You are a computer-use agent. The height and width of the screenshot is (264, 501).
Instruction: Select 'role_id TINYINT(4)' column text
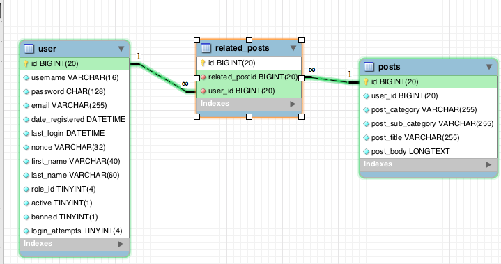pos(63,189)
